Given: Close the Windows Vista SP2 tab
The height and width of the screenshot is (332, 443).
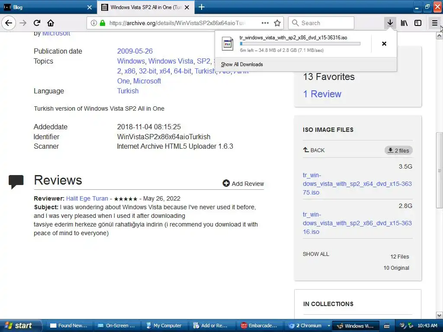Looking at the screenshot, I should (x=187, y=7).
